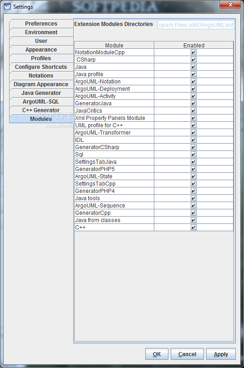
Task: Click the IDL module name
Action: point(80,140)
